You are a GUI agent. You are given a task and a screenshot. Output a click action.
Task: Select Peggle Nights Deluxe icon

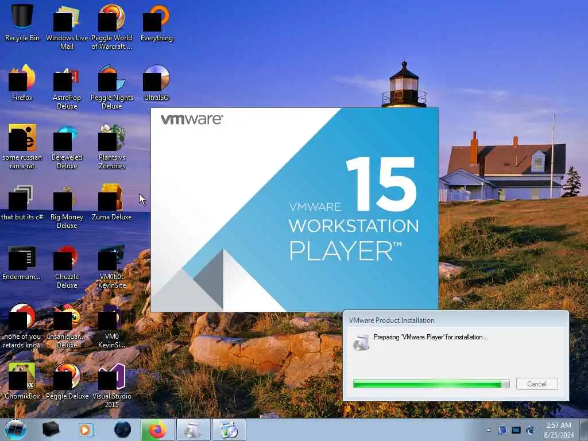(112, 87)
